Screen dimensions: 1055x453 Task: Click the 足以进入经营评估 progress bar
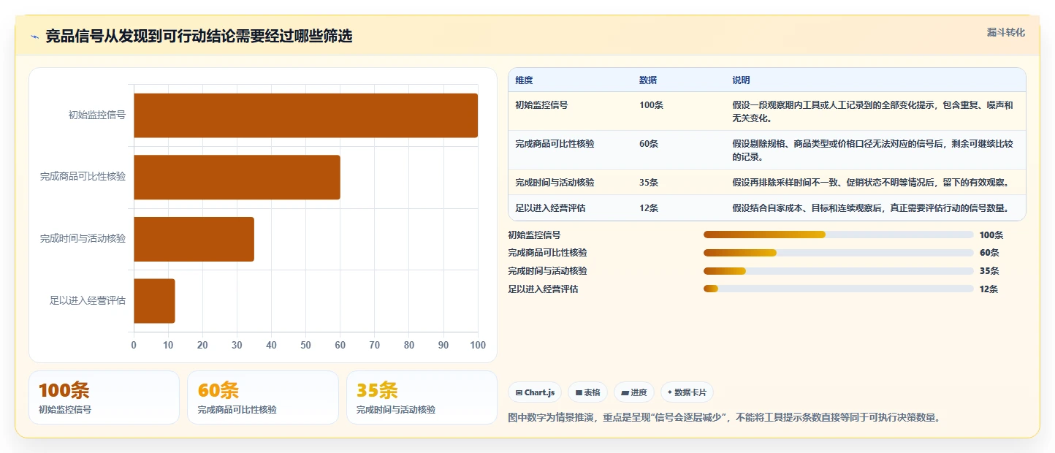(838, 289)
